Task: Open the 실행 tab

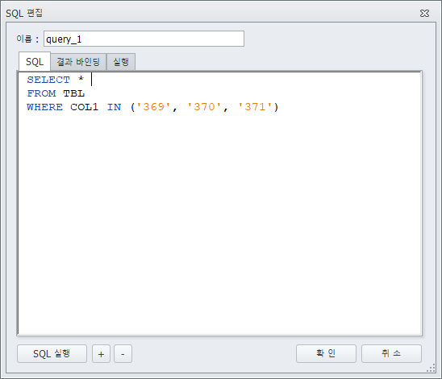Action: coord(121,62)
